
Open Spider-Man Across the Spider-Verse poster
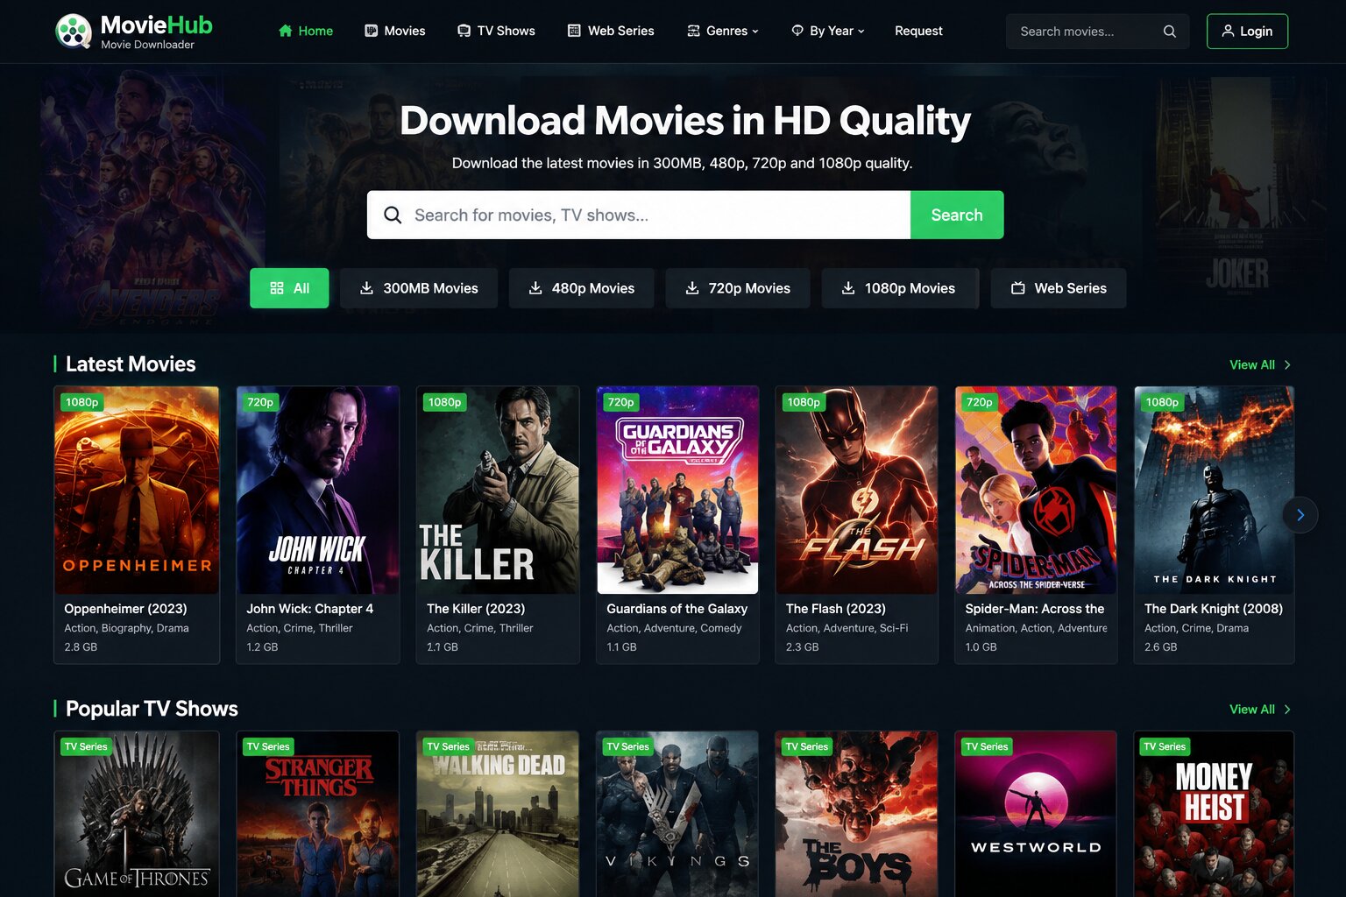(1036, 490)
